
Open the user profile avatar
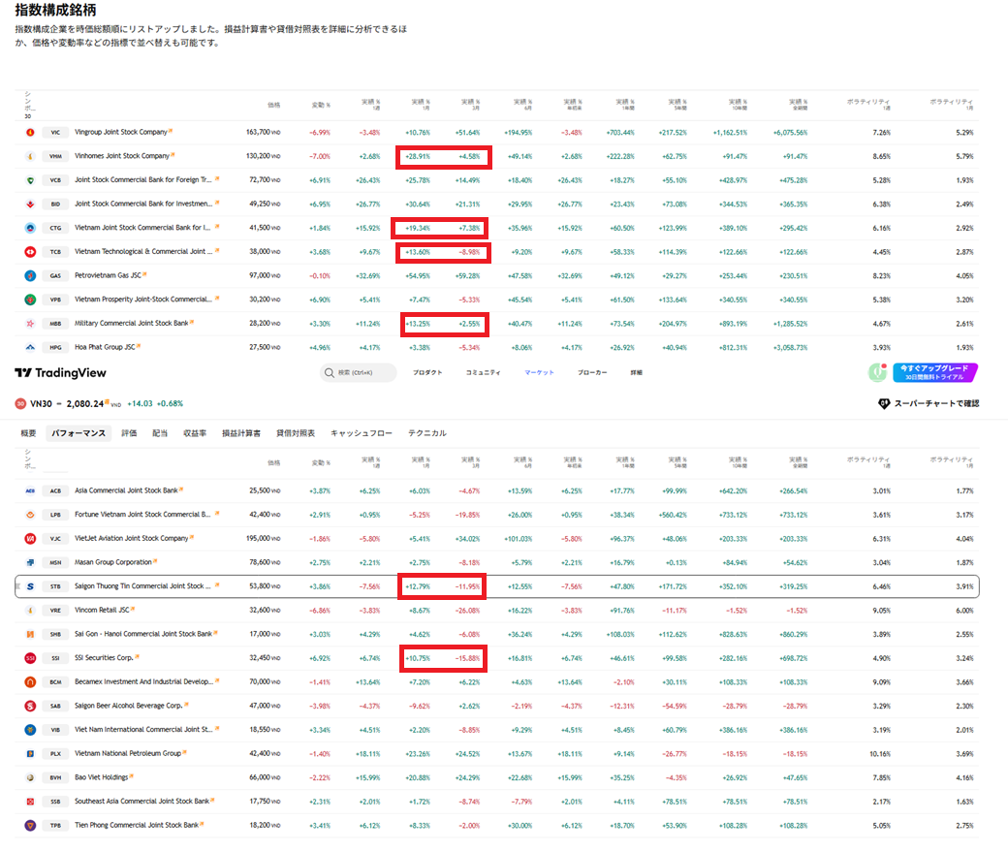point(878,371)
